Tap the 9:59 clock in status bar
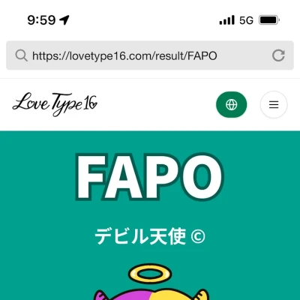Viewport: 300px width, 300px height. coord(41,20)
